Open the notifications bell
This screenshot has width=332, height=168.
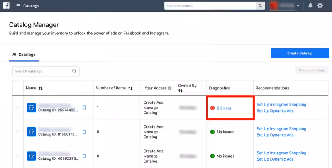click(310, 6)
